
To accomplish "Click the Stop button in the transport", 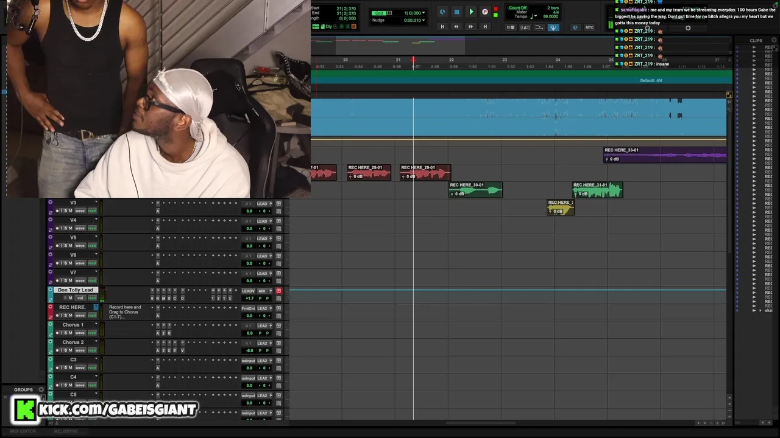I will 456,12.
